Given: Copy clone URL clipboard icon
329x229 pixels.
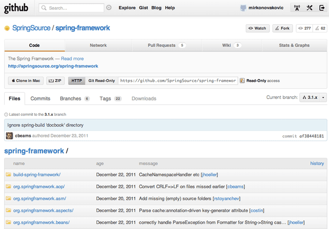Looking at the screenshot, I should click(242, 81).
